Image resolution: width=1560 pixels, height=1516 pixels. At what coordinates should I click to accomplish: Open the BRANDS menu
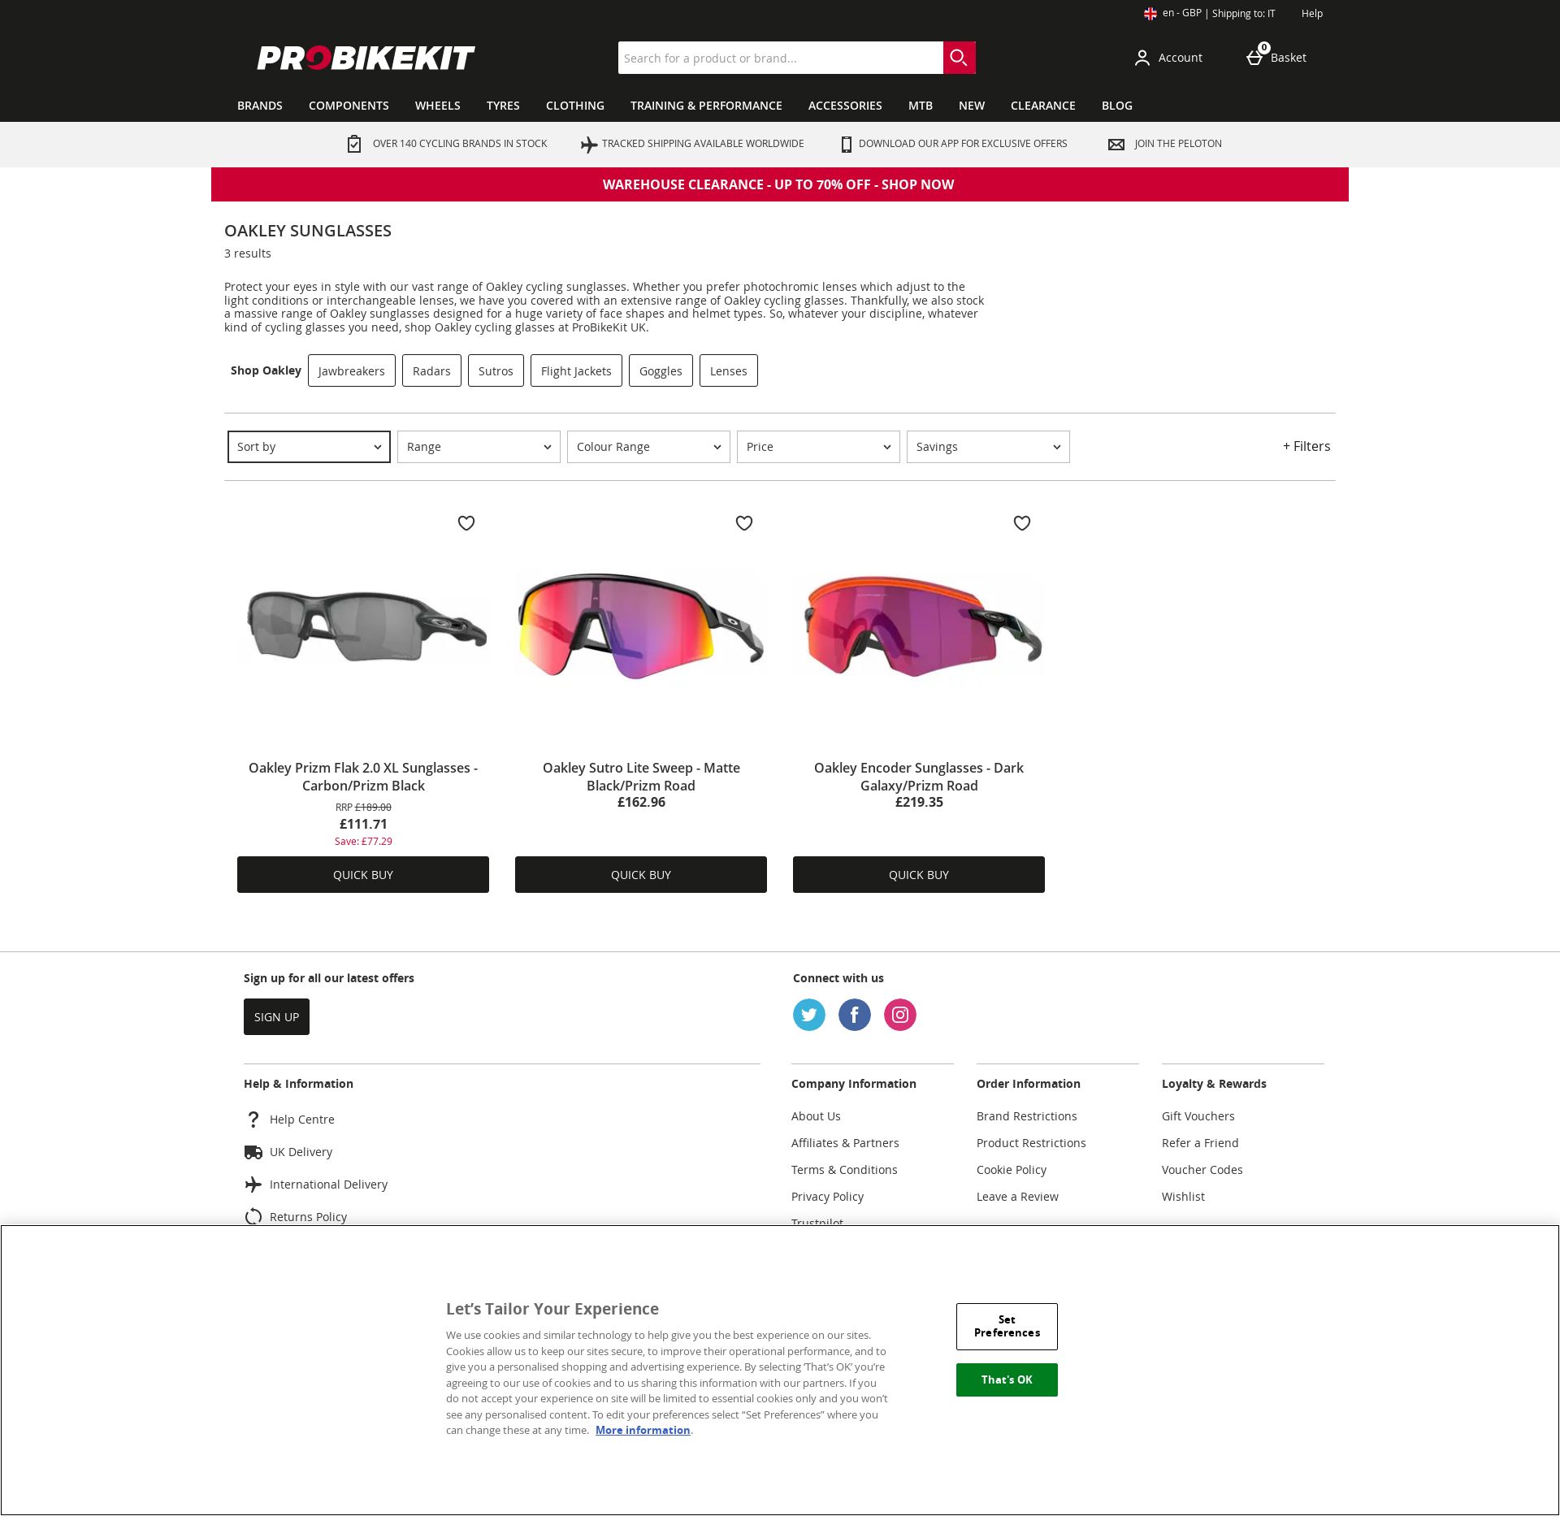(x=260, y=106)
